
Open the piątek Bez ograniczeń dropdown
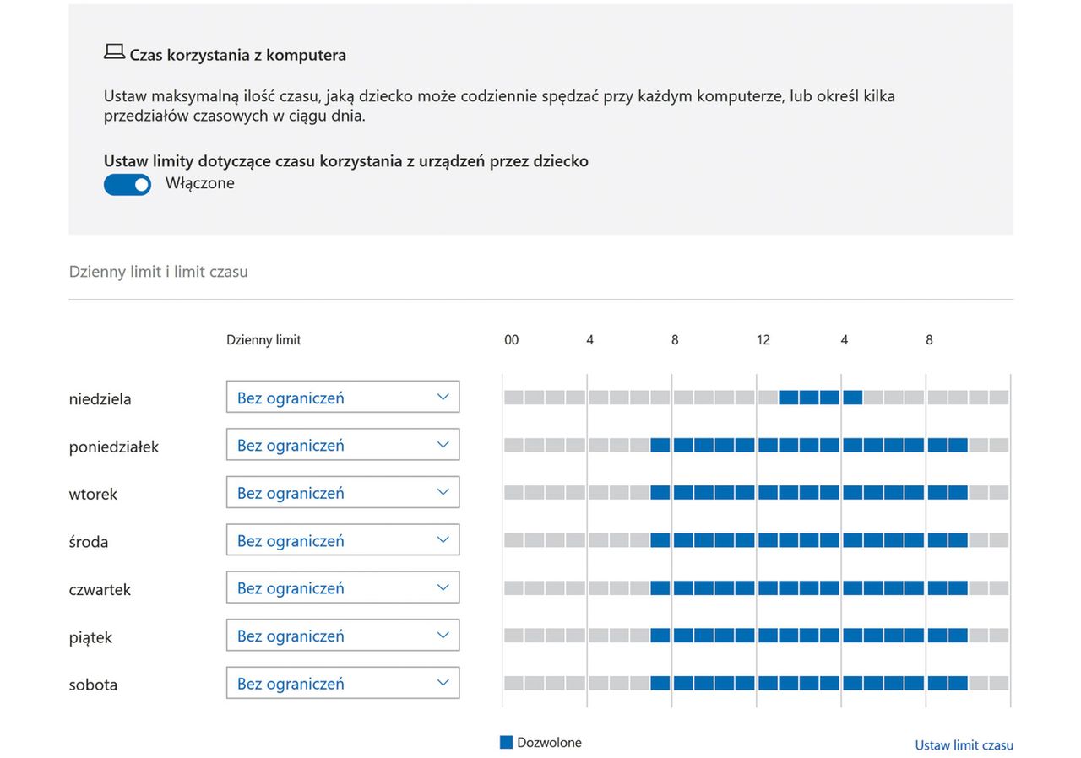(x=343, y=636)
